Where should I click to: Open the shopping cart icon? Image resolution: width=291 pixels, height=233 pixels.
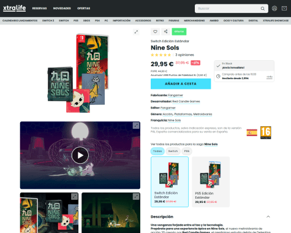click(x=284, y=9)
